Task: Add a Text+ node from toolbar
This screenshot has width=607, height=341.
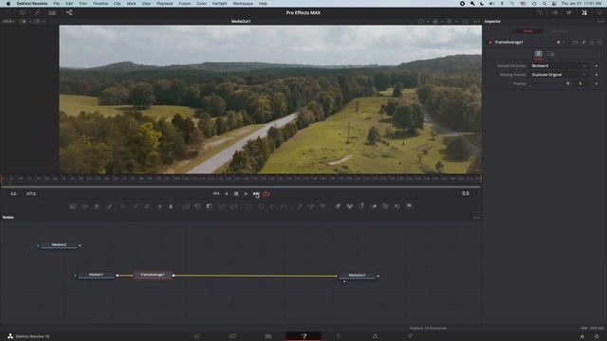Action: point(97,206)
